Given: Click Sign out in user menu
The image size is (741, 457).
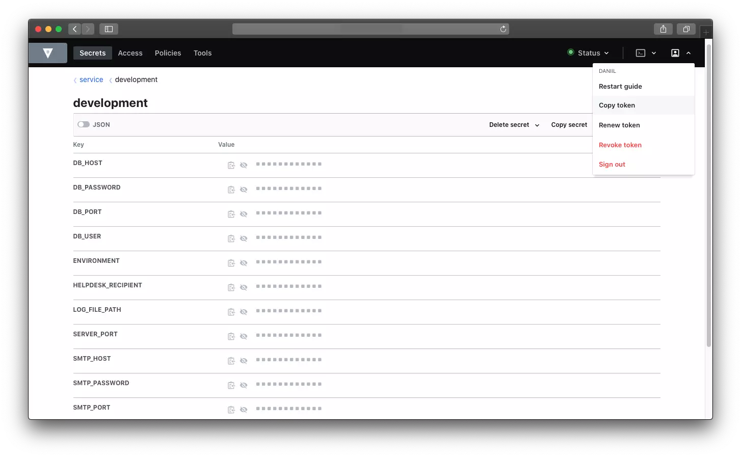Looking at the screenshot, I should [644, 165].
